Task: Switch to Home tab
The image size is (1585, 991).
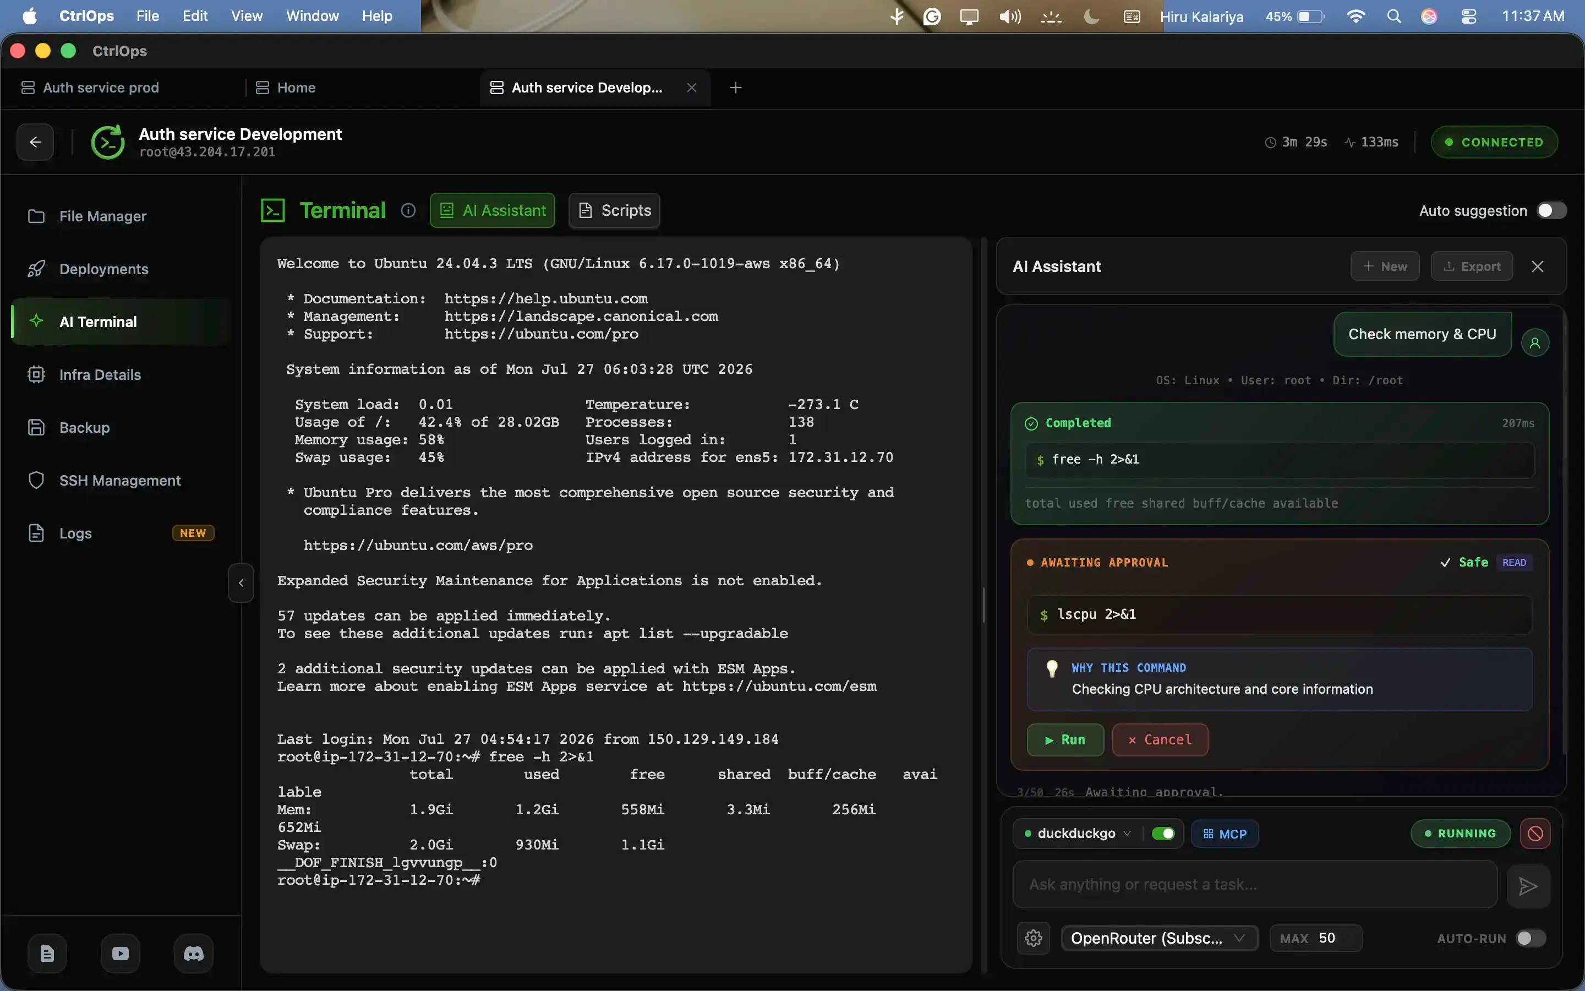Action: click(286, 88)
